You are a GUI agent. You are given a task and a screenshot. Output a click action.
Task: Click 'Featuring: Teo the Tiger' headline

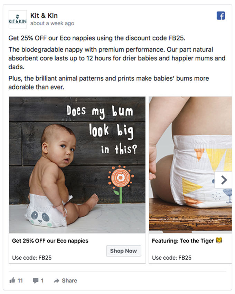click(x=183, y=241)
